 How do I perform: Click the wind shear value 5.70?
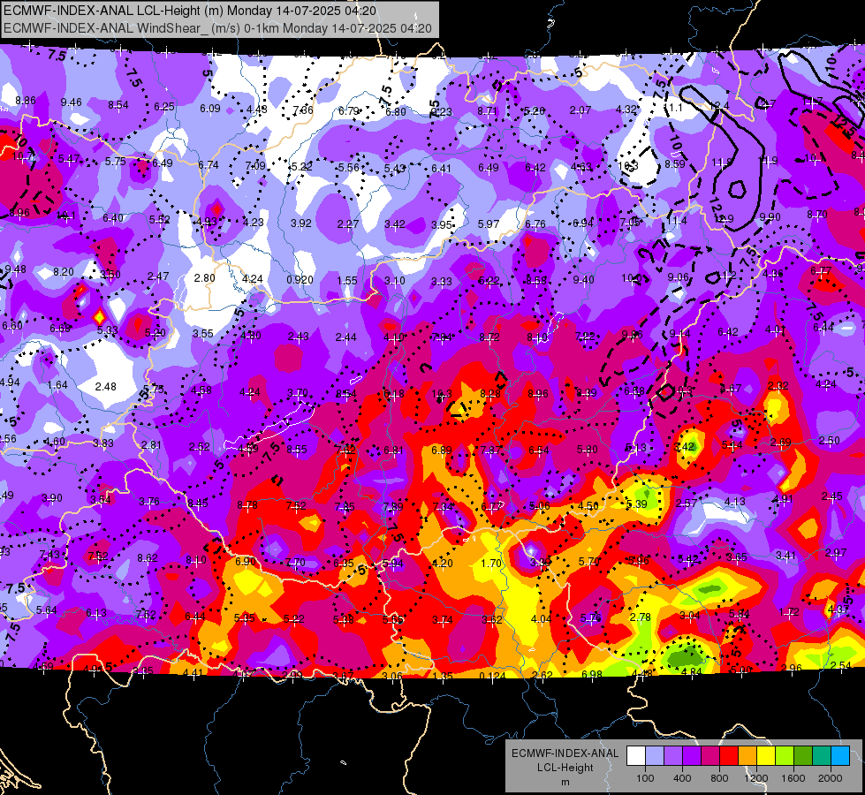point(589,562)
